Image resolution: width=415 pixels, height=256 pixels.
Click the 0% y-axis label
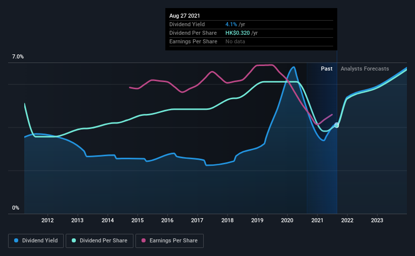coord(16,208)
